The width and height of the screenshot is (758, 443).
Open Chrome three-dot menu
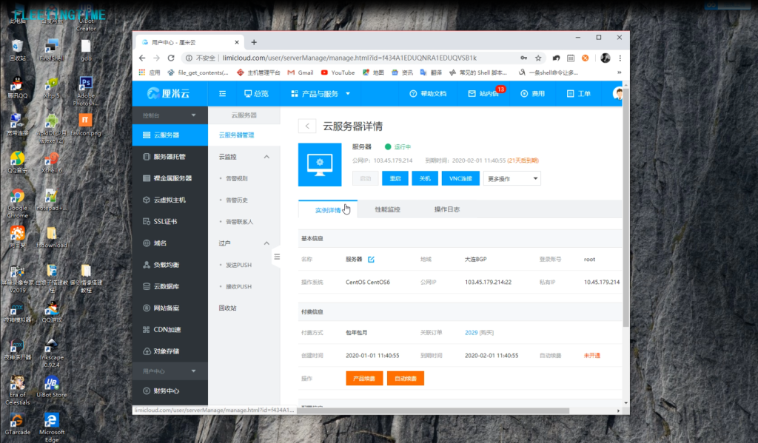coord(620,58)
